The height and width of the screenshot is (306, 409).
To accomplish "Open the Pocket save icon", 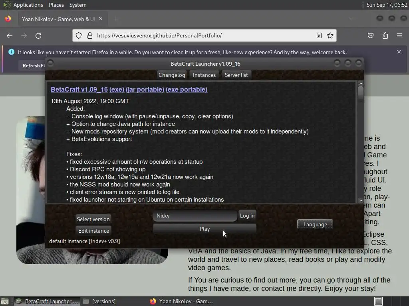I will pos(370,35).
